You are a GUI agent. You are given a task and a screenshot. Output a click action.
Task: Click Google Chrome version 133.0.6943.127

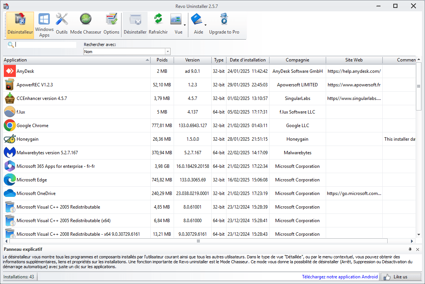click(x=193, y=125)
